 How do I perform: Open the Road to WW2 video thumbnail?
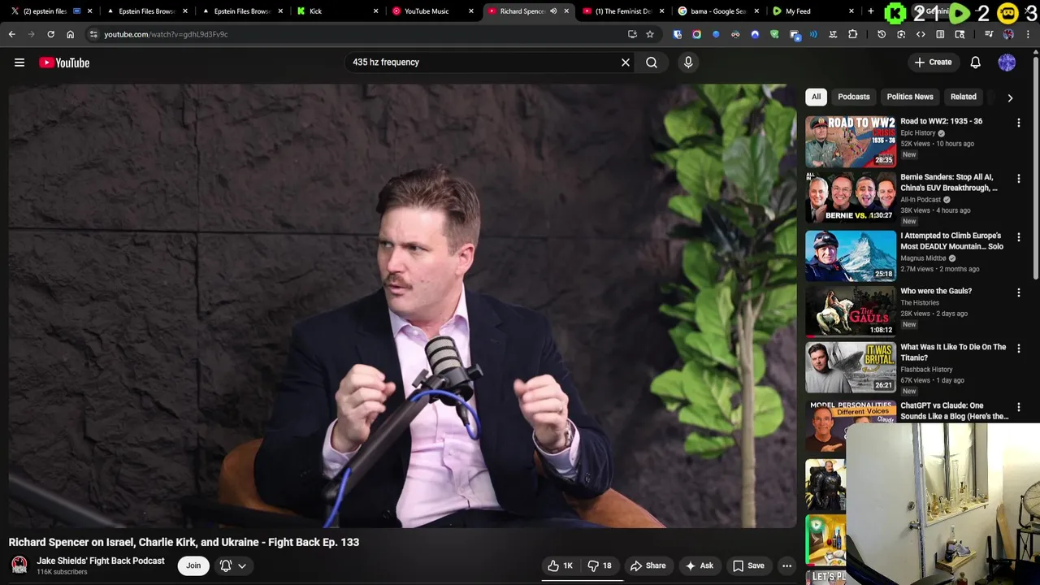pyautogui.click(x=851, y=141)
